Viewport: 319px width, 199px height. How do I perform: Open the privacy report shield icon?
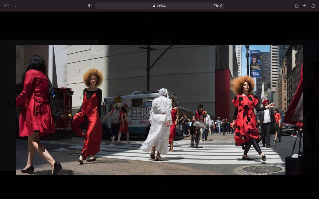point(90,6)
